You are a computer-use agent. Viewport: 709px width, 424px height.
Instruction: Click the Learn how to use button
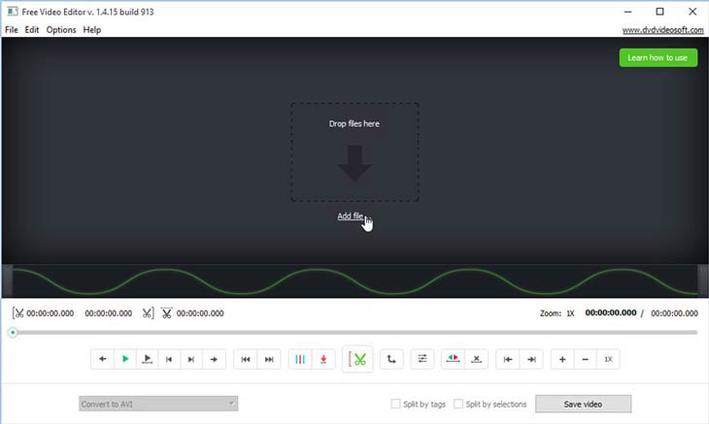tap(658, 58)
